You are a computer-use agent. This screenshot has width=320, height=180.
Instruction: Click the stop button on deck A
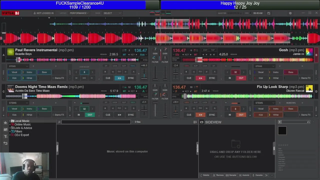pos(105,72)
